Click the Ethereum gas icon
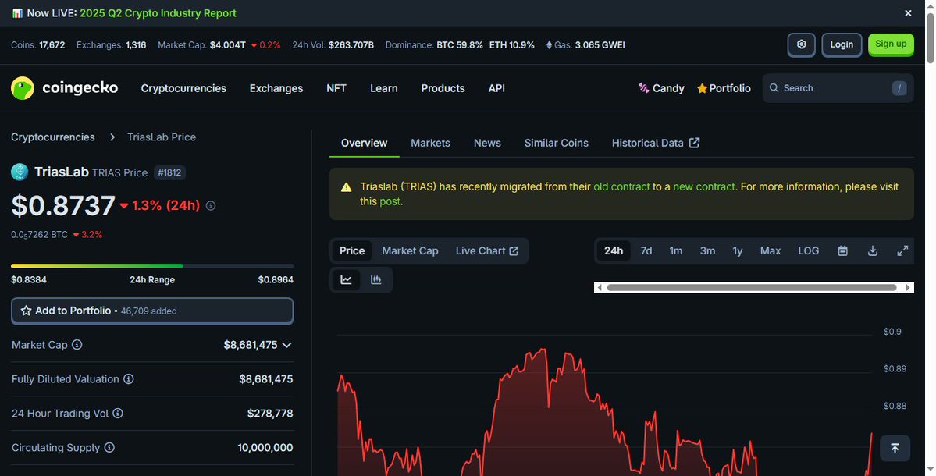 click(549, 44)
